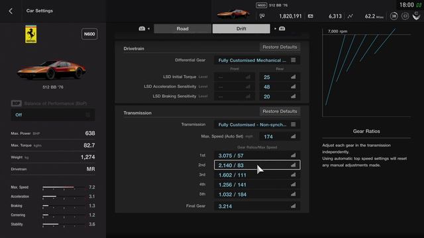
Task: Switch to previous settings sheet with L1 arrow
Action: (x=144, y=28)
